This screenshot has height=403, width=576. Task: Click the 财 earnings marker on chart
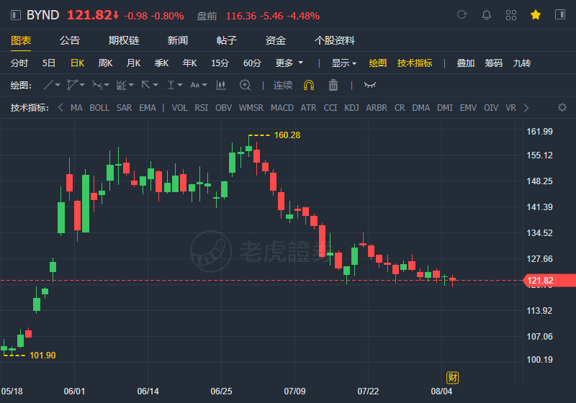click(453, 377)
